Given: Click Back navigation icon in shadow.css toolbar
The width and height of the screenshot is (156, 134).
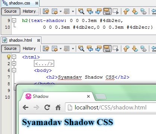Looking at the screenshot, I should tap(54, 12).
